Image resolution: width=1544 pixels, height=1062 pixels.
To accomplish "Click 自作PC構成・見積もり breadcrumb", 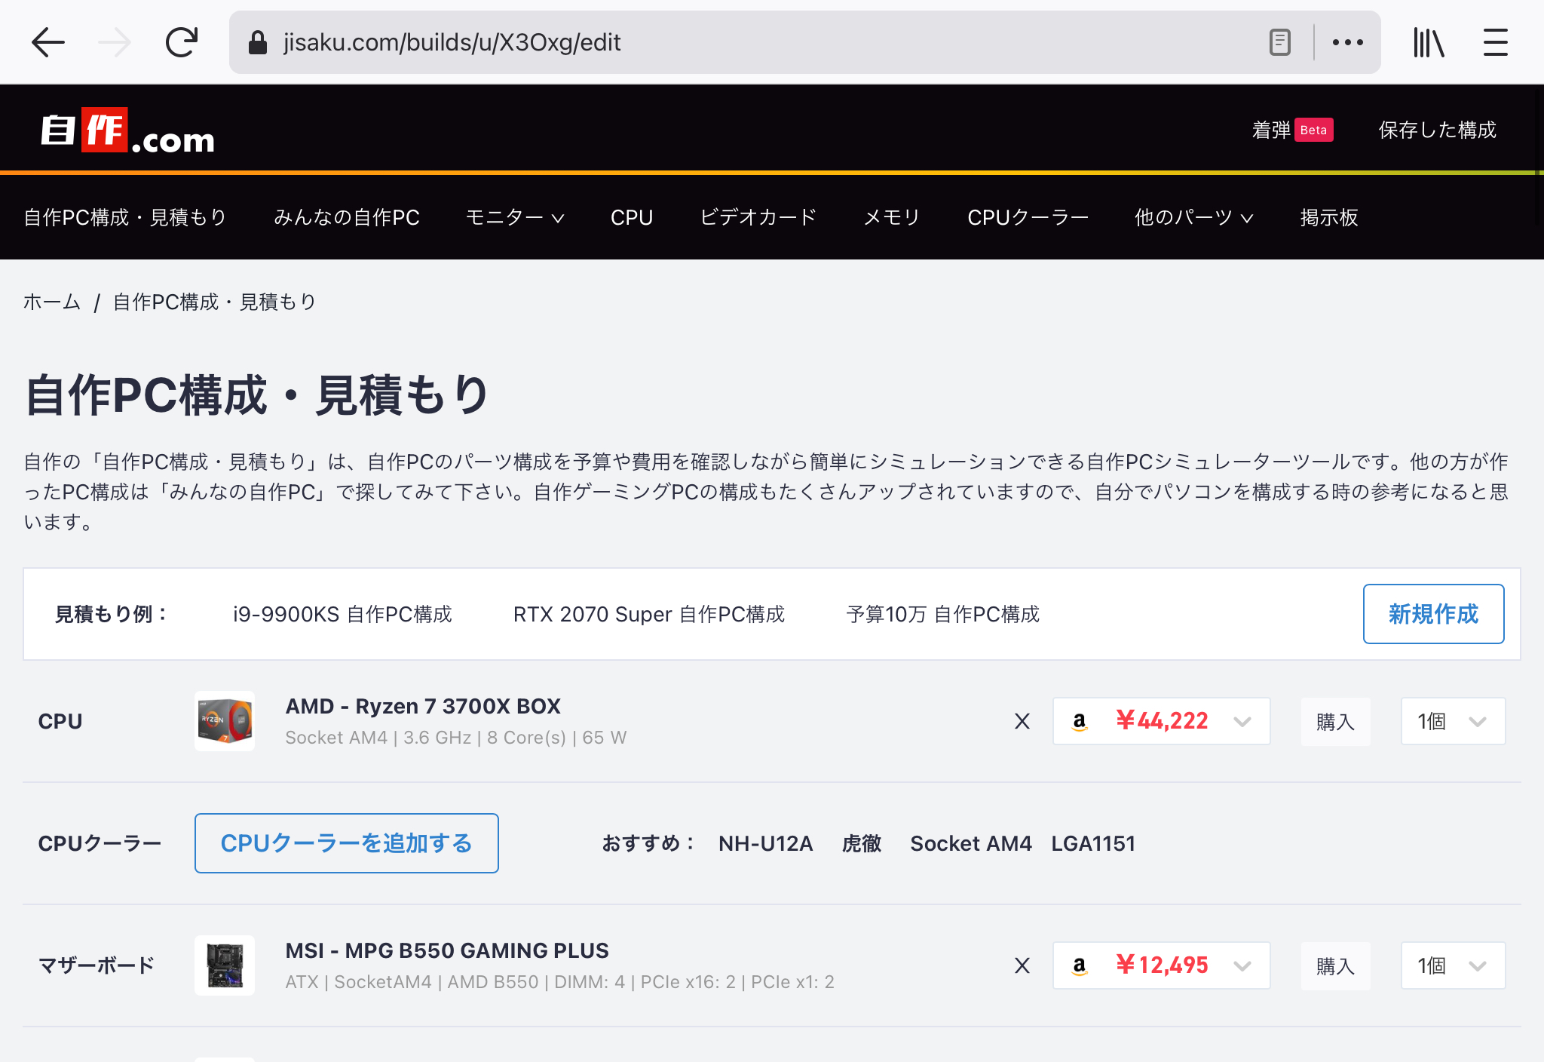I will 214,302.
